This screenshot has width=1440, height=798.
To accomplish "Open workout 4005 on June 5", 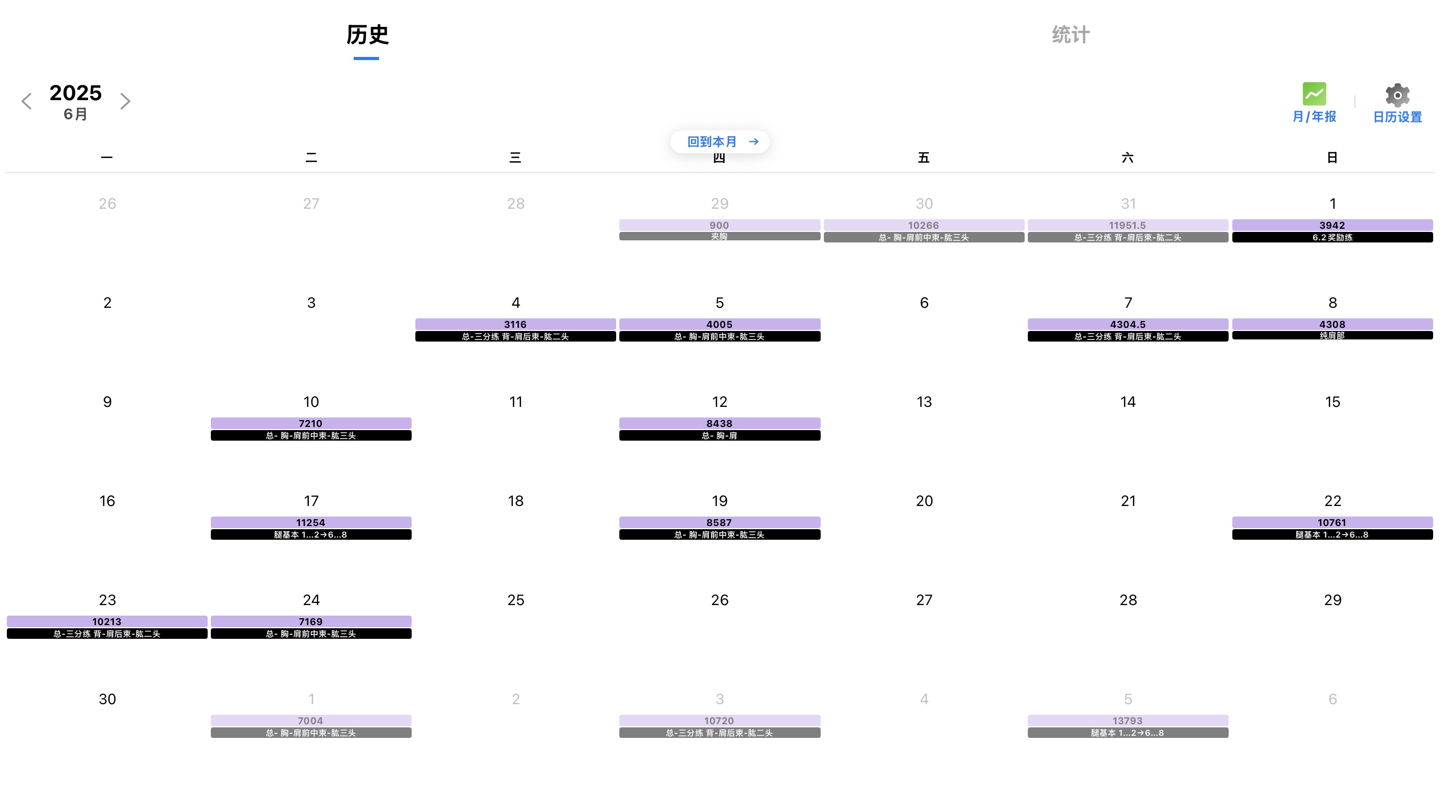I will (719, 324).
